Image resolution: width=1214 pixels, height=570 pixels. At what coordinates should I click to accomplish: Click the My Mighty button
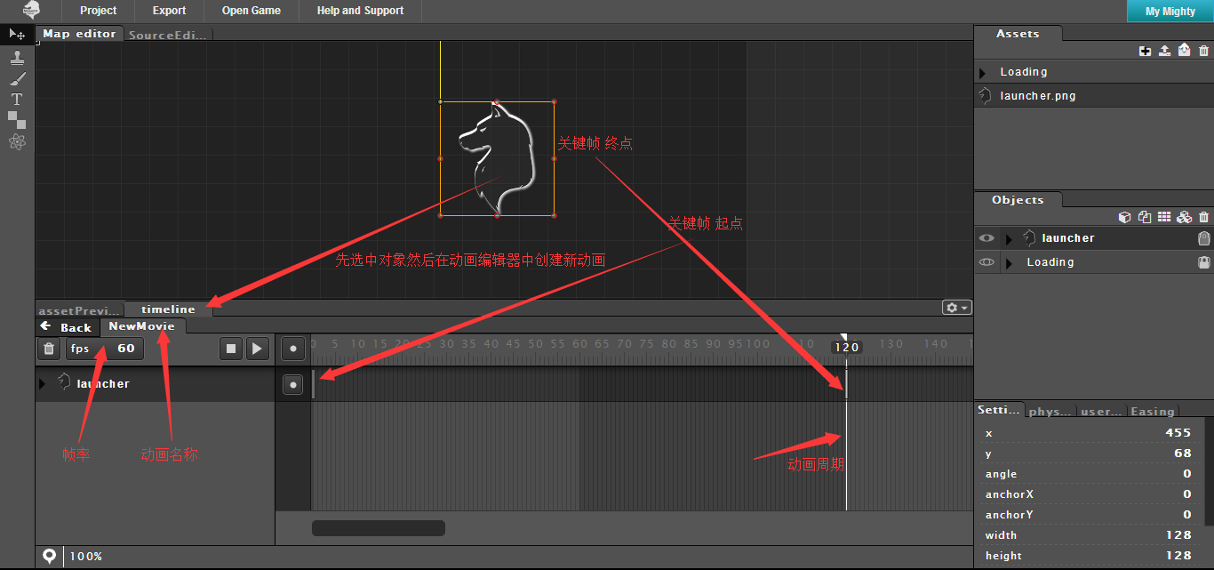coord(1170,12)
